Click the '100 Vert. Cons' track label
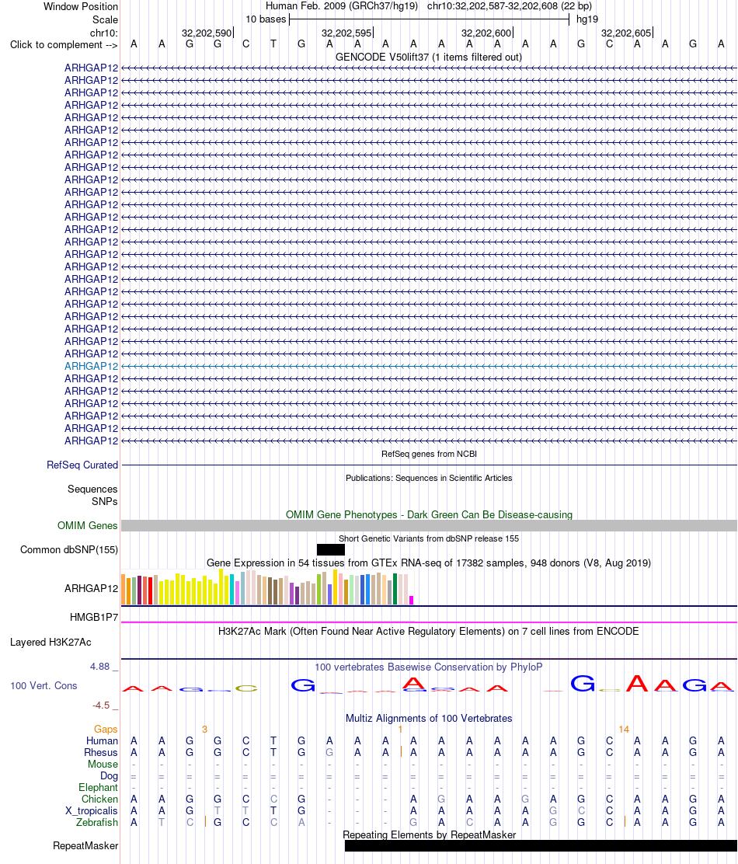This screenshot has height=864, width=738. [44, 686]
